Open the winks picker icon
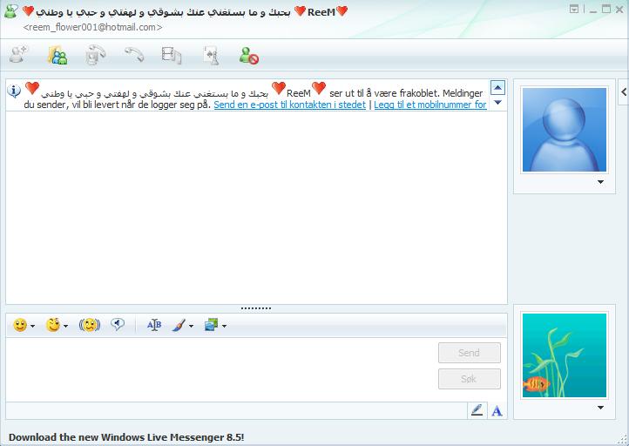The width and height of the screenshot is (629, 446). coord(53,325)
